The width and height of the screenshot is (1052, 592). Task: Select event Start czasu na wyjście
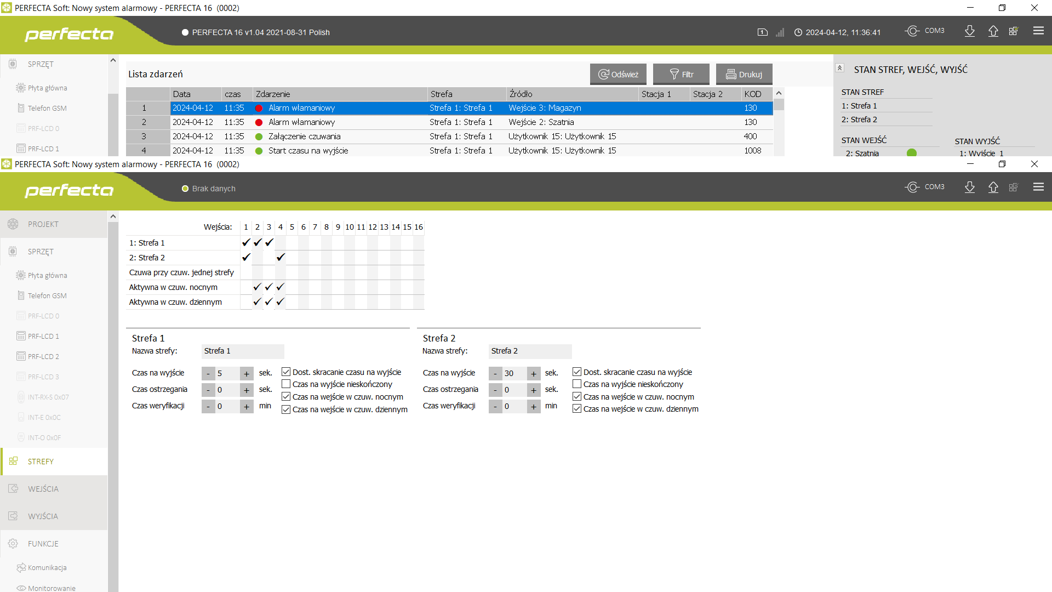(449, 151)
